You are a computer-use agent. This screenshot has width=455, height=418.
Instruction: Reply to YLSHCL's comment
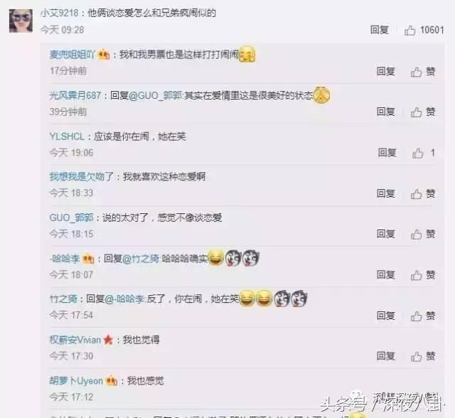pos(387,153)
